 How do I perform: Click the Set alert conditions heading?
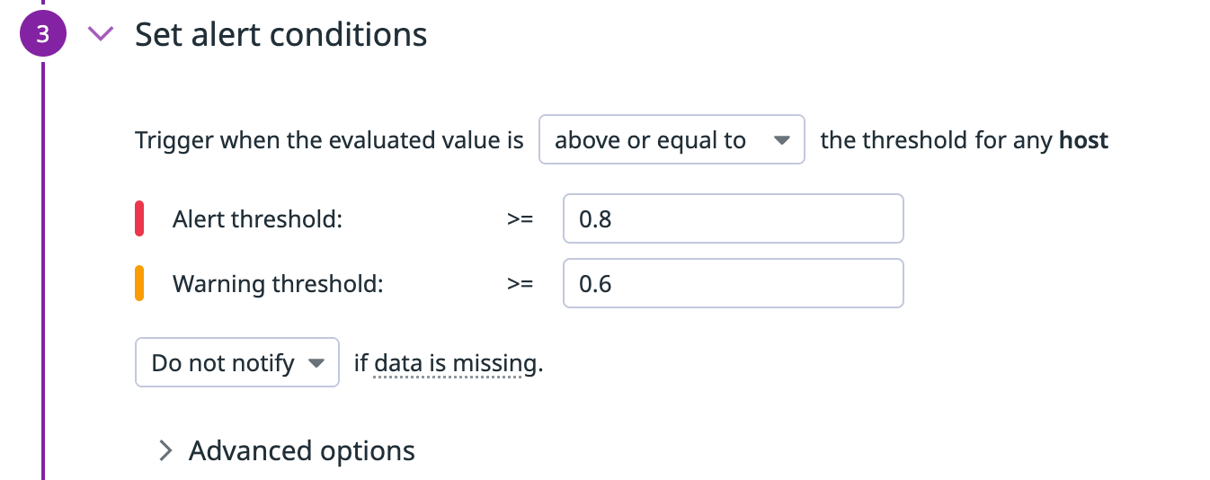coord(280,34)
